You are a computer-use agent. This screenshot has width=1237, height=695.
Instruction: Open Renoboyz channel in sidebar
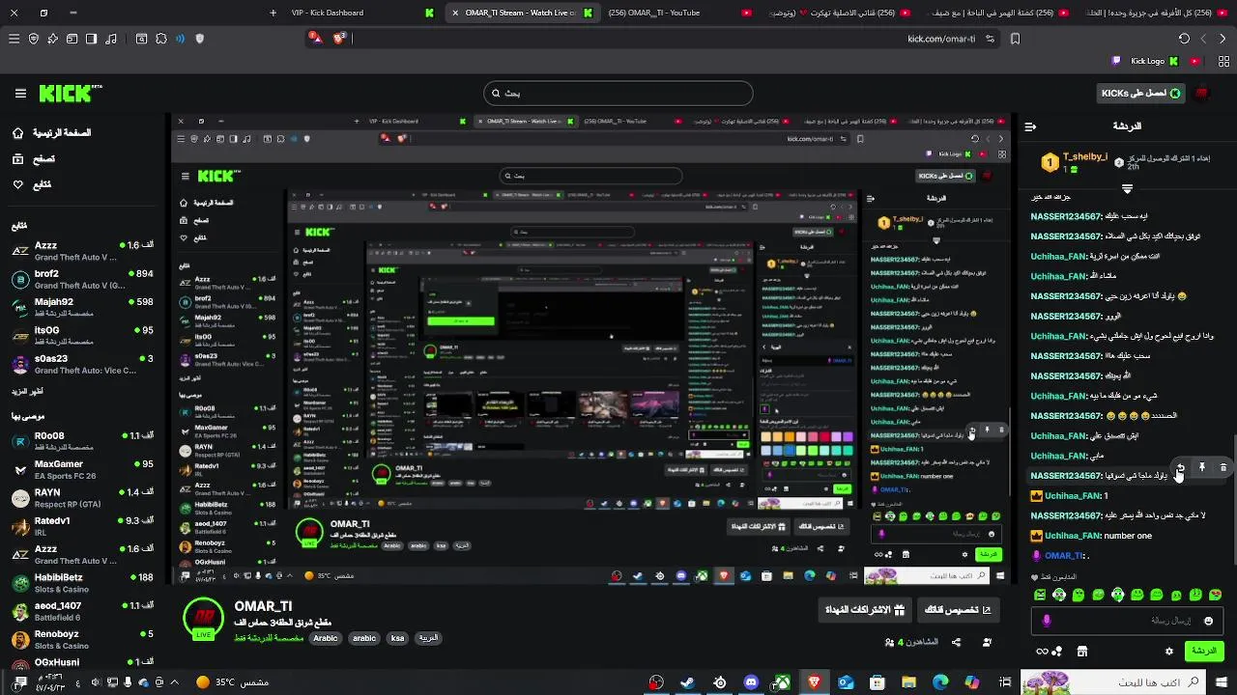click(82, 639)
